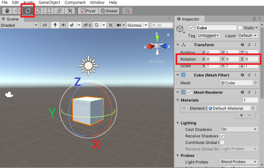
Task: Pick a mesh with the object selector
Action: (x=255, y=83)
